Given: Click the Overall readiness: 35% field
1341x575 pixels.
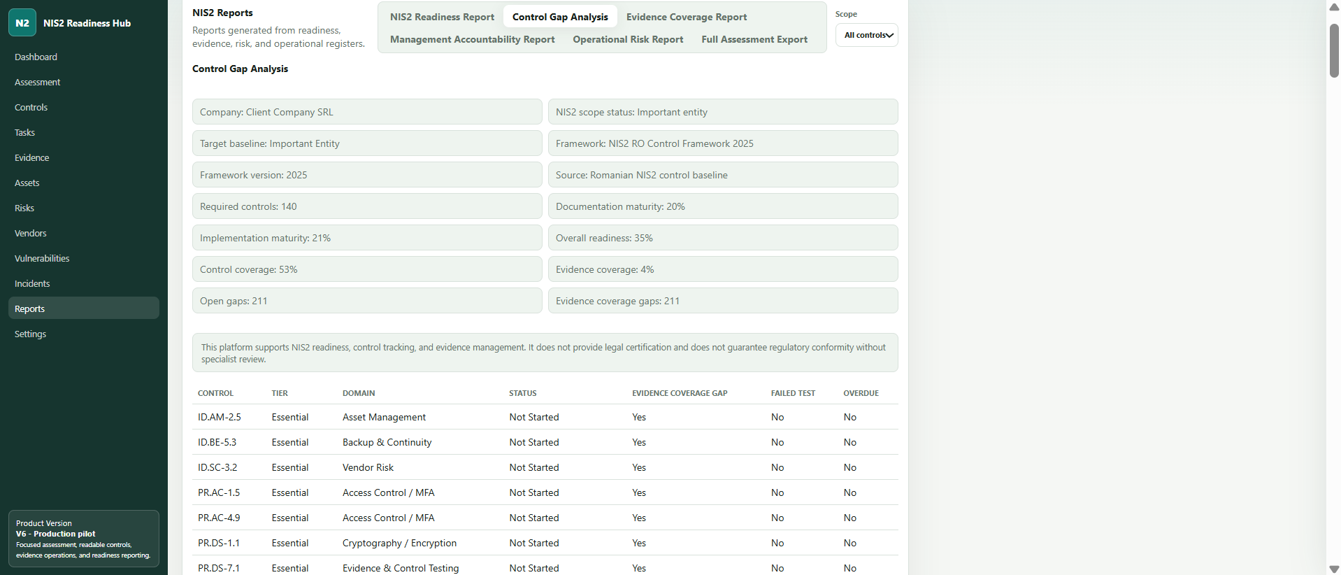Looking at the screenshot, I should point(723,238).
